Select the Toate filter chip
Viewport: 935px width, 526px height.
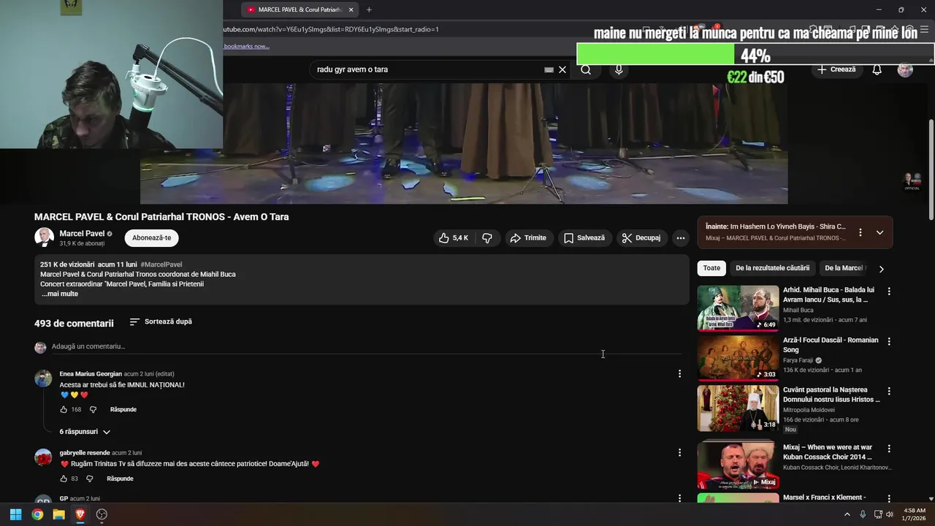[x=711, y=268]
